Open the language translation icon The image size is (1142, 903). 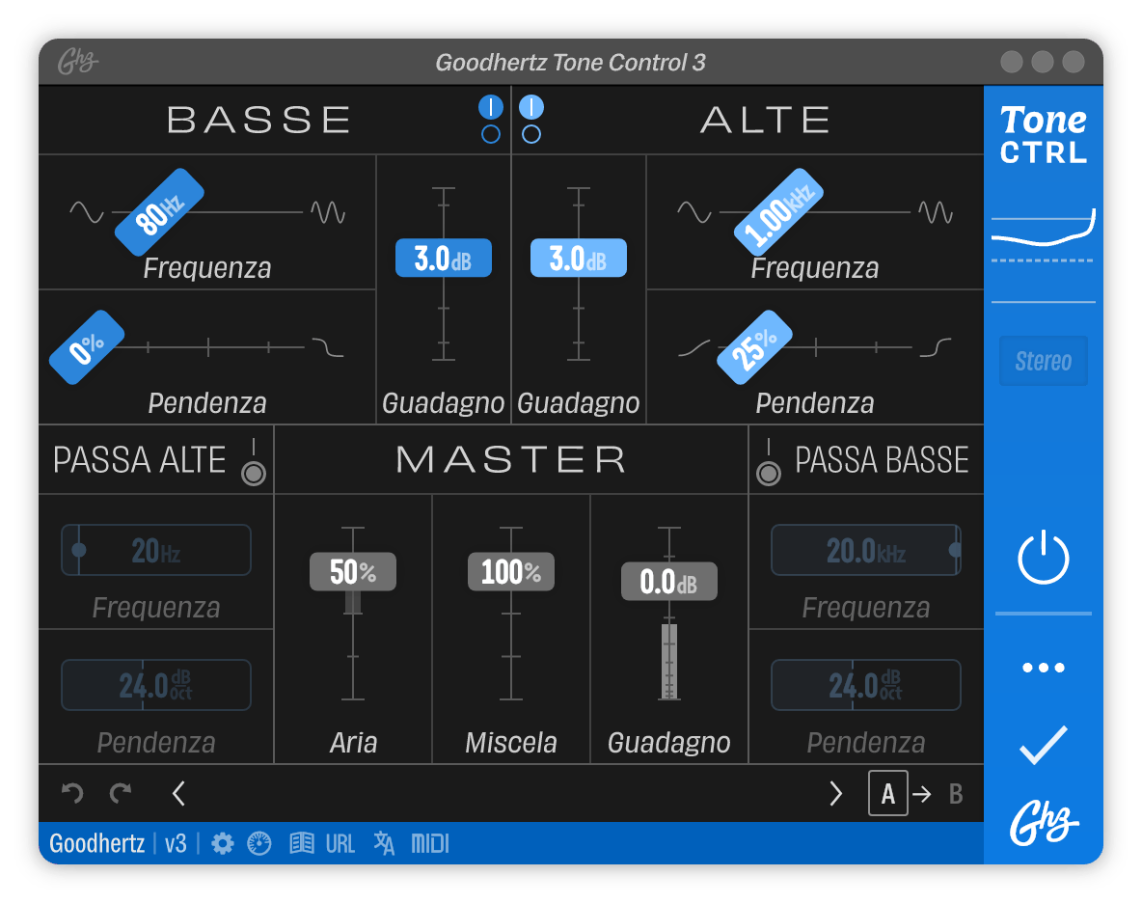click(x=384, y=844)
